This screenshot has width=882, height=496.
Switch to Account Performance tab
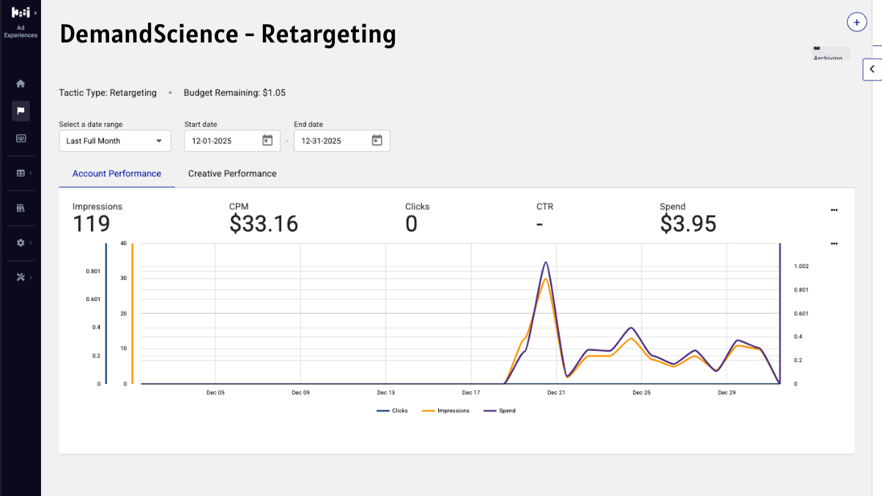(116, 174)
